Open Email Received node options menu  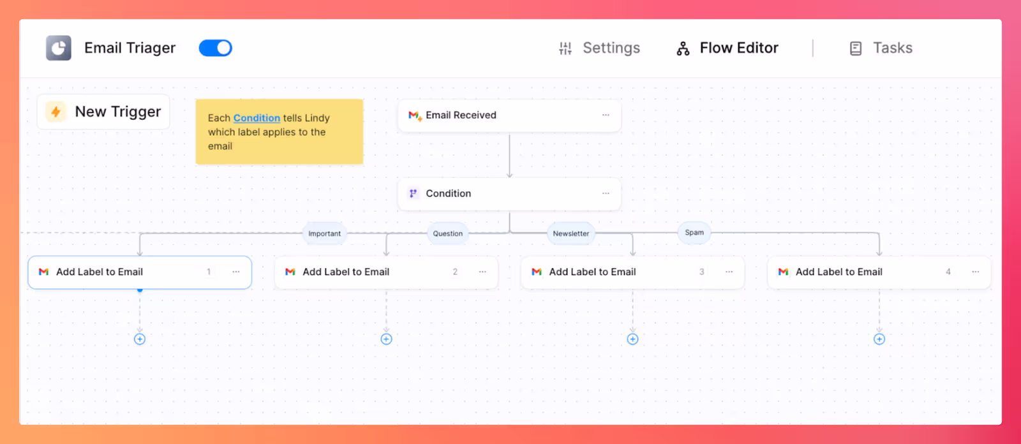point(606,115)
